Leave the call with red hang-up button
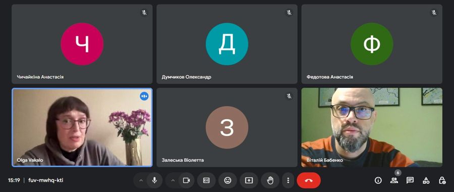454x192 pixels. point(309,180)
